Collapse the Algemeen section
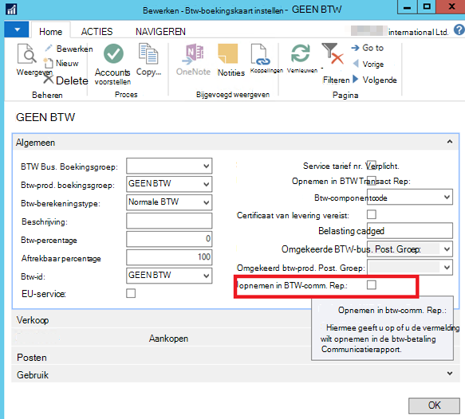The height and width of the screenshot is (419, 465). coord(450,142)
